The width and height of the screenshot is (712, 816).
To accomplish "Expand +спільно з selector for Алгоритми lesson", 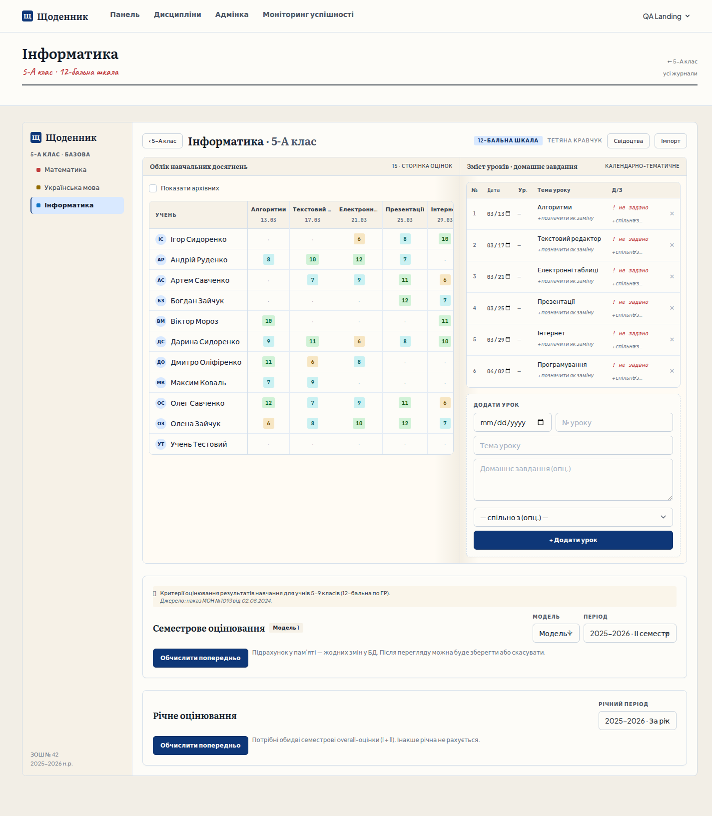I will click(x=627, y=220).
